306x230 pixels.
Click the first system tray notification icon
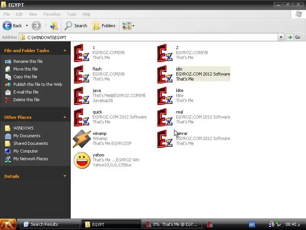coord(272,224)
